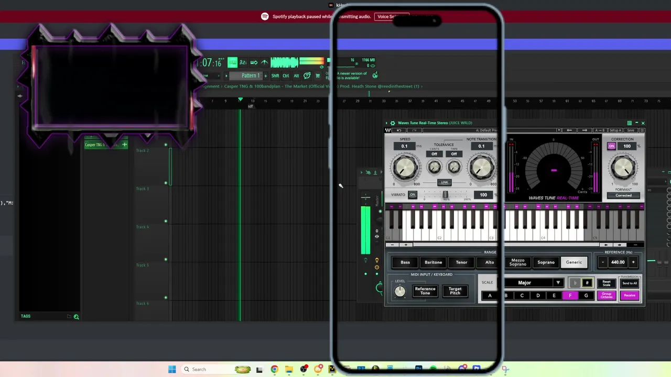Viewport: 671px width, 377px height.
Task: Expand the Waves Tune plugin window menu arrow
Action: [387, 123]
